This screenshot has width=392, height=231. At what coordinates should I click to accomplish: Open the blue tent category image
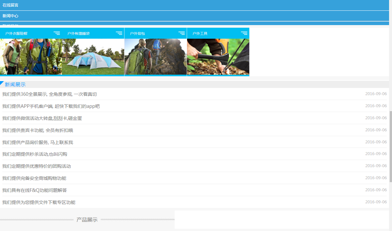point(93,57)
